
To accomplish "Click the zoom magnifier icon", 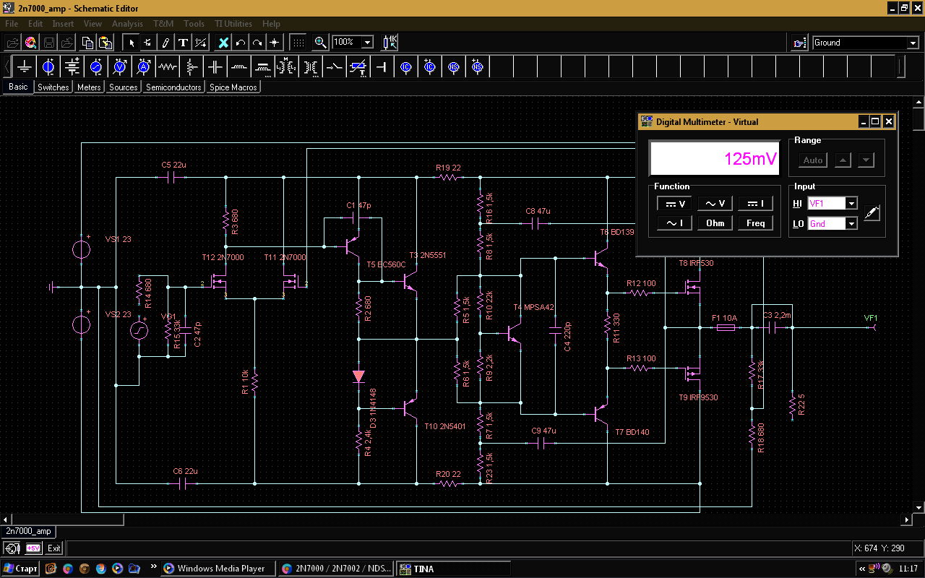I will click(321, 43).
